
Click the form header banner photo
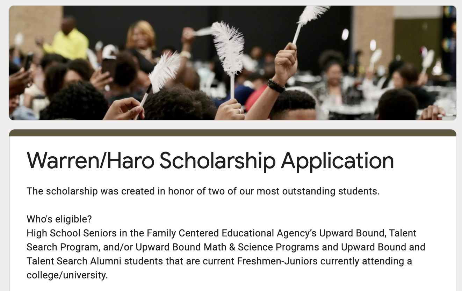tap(233, 63)
